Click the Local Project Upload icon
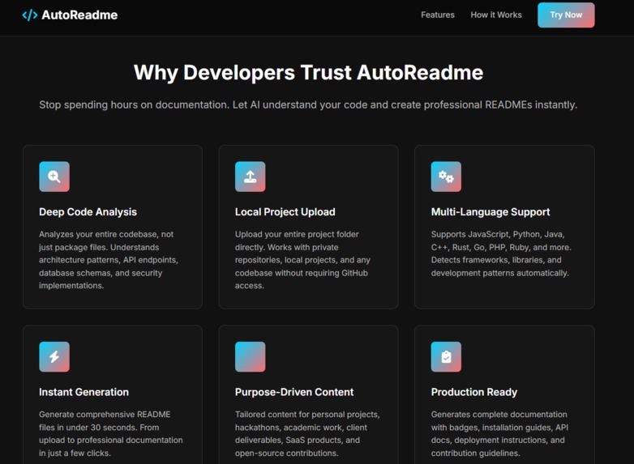The image size is (634, 464). 251,177
